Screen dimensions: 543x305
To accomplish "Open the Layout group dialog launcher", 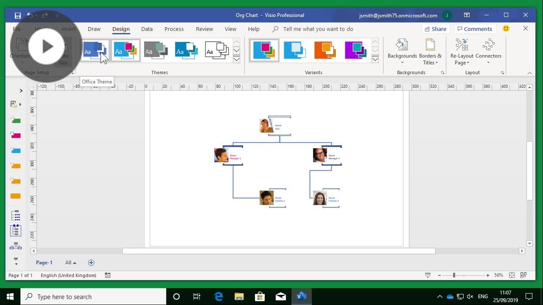I will (502, 73).
